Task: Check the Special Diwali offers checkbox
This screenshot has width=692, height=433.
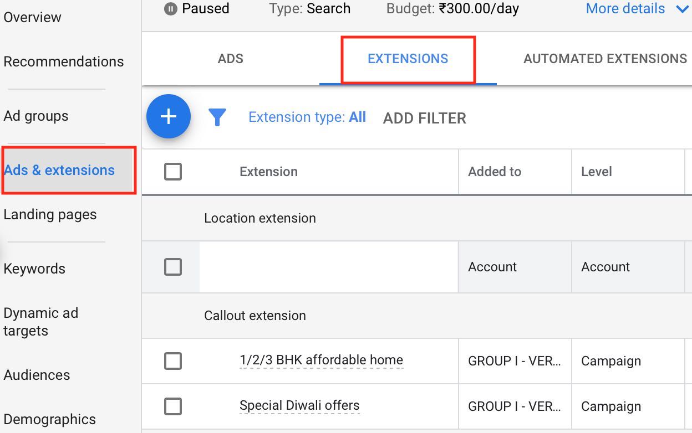Action: coord(173,406)
